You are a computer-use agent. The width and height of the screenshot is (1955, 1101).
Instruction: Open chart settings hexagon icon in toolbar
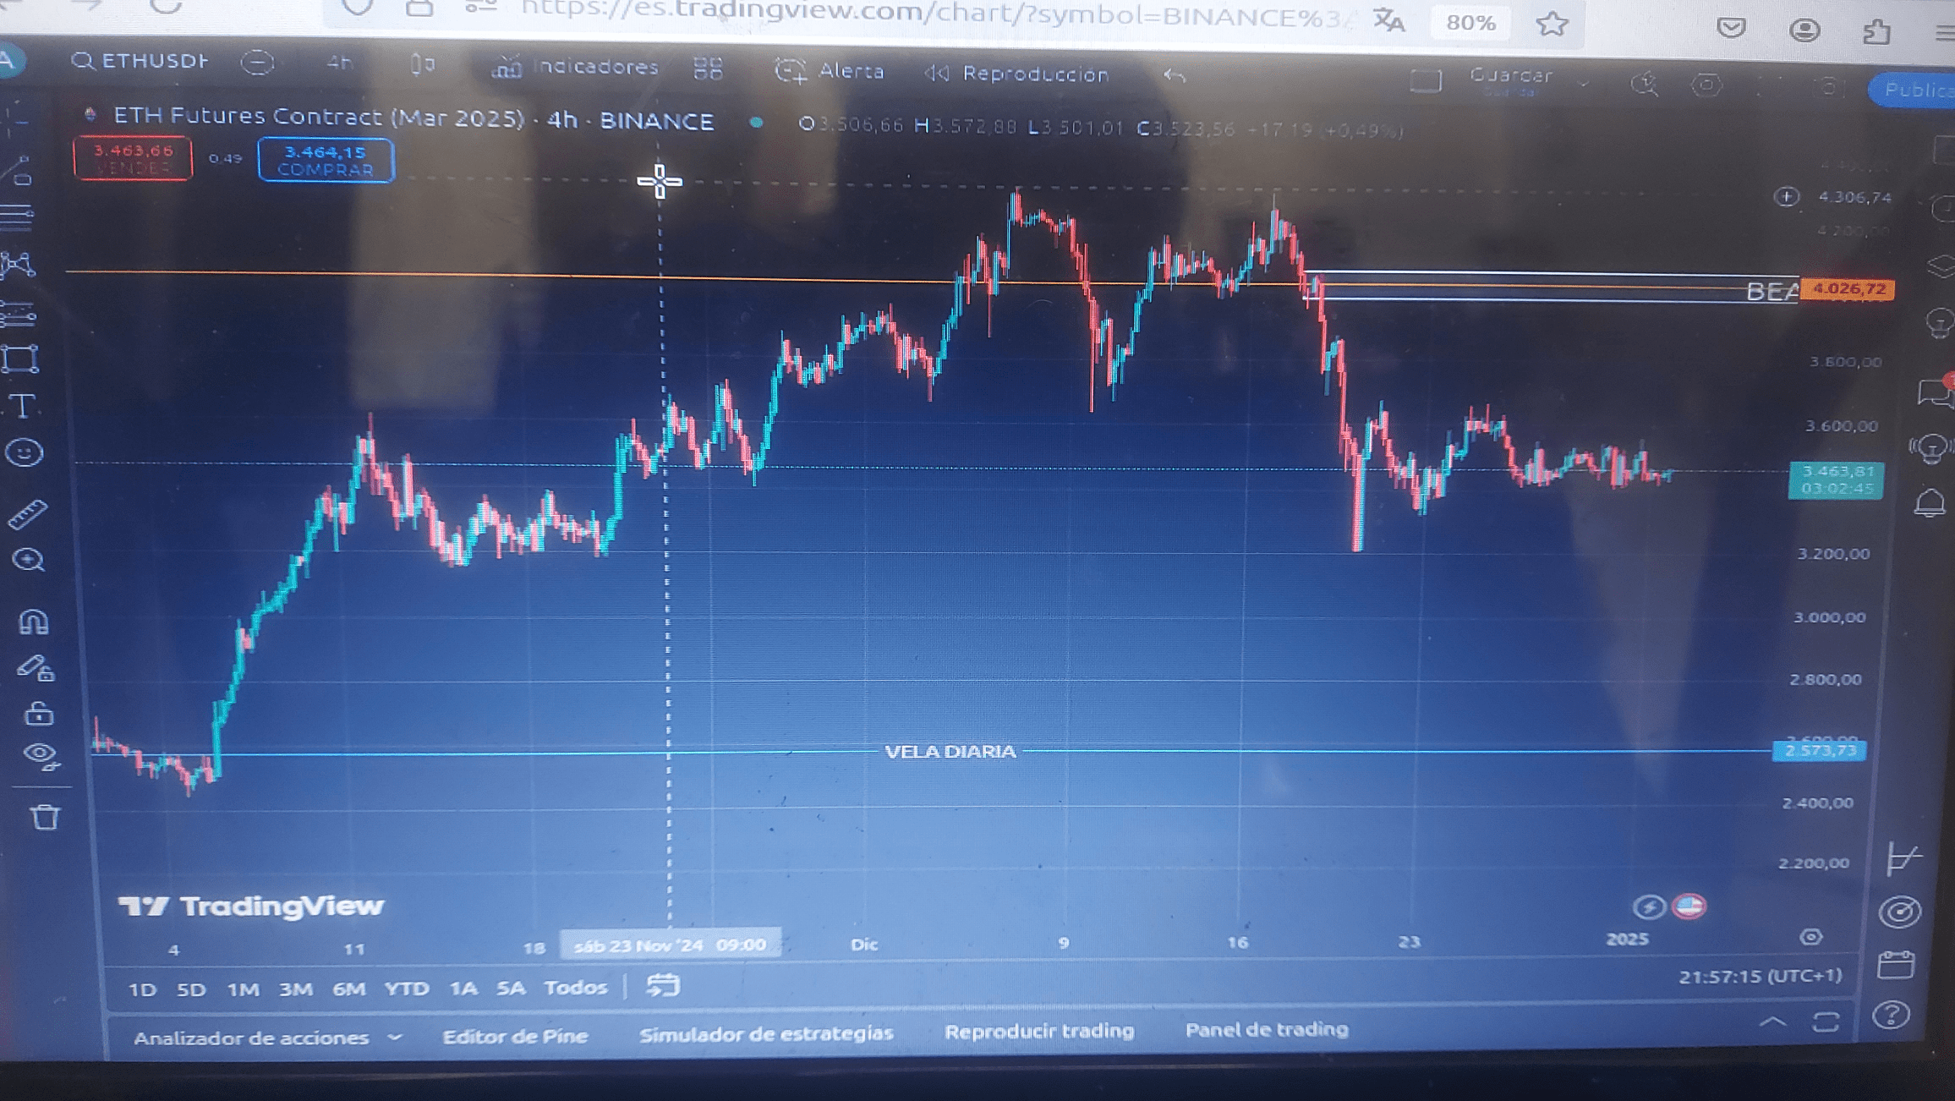click(1706, 85)
